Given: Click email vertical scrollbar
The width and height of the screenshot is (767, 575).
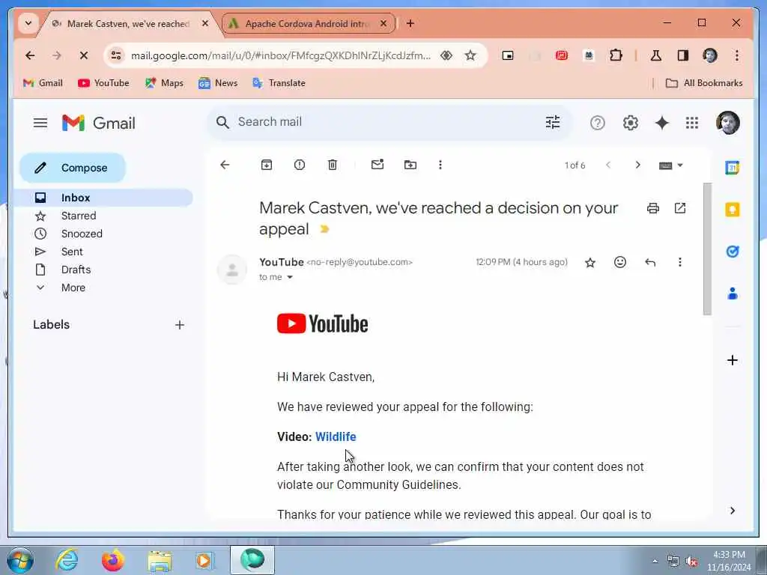Looking at the screenshot, I should click(707, 249).
